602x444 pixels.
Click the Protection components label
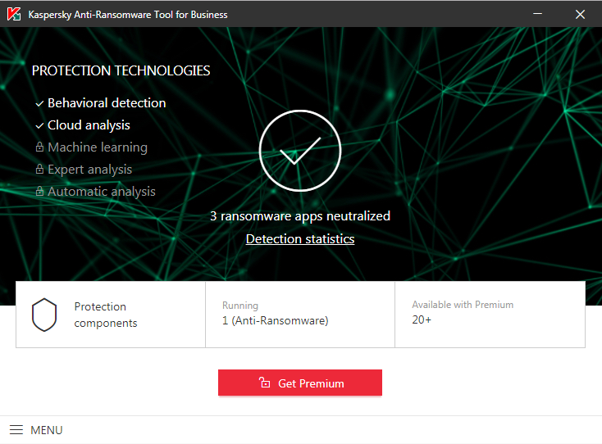(106, 315)
